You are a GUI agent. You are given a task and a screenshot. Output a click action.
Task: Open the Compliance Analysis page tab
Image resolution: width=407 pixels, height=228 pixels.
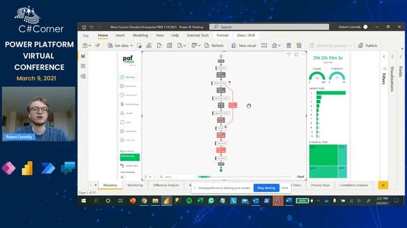[354, 185]
